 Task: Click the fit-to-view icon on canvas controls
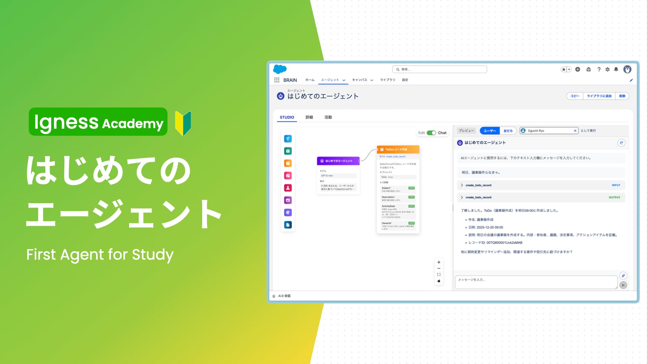[x=439, y=275]
